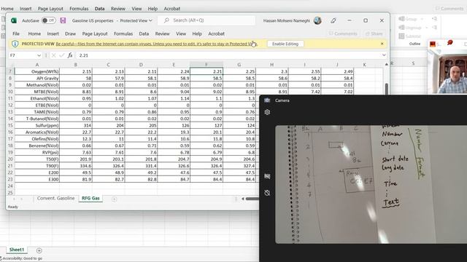Click the 'E300' row label

pyautogui.click(x=37, y=180)
